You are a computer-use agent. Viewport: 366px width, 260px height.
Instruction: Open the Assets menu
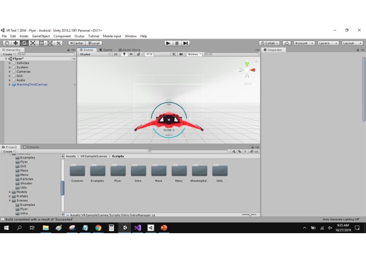[x=24, y=36]
